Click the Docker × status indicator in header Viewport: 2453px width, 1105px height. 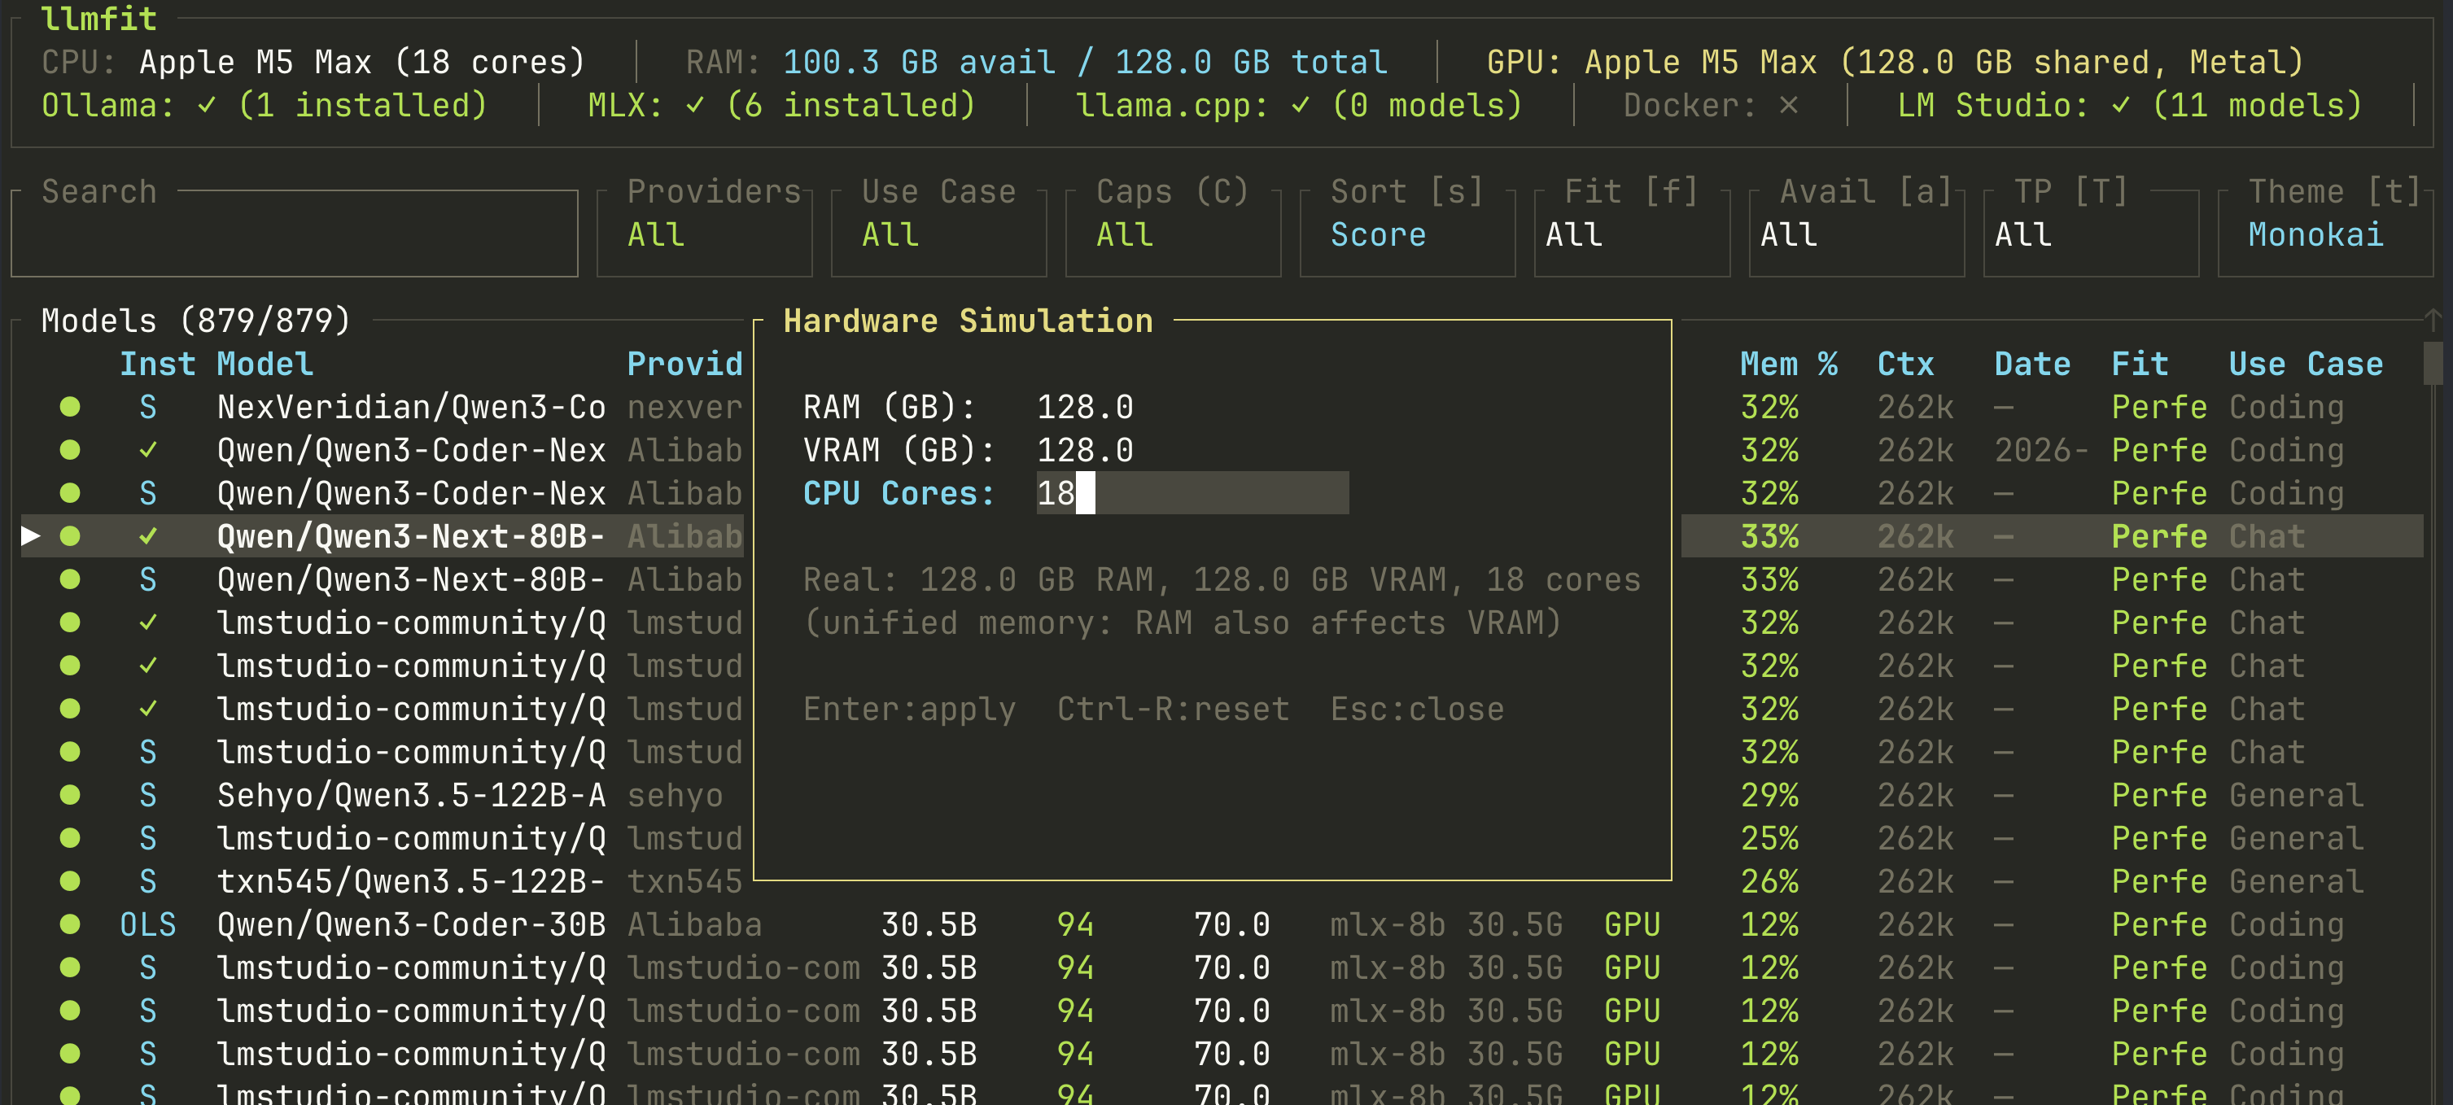coord(1788,105)
